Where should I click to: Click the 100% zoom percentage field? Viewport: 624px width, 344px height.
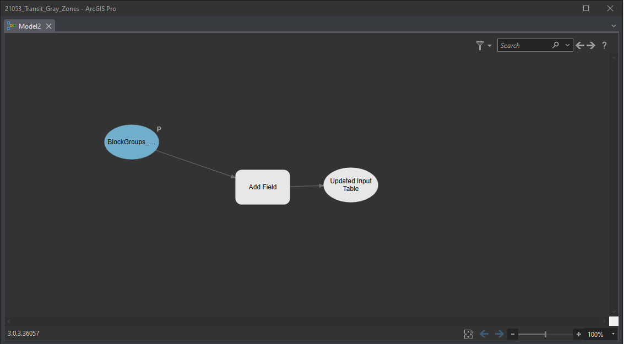[595, 335]
